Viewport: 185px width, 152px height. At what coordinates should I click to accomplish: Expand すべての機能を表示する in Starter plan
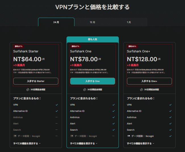(x=27, y=143)
